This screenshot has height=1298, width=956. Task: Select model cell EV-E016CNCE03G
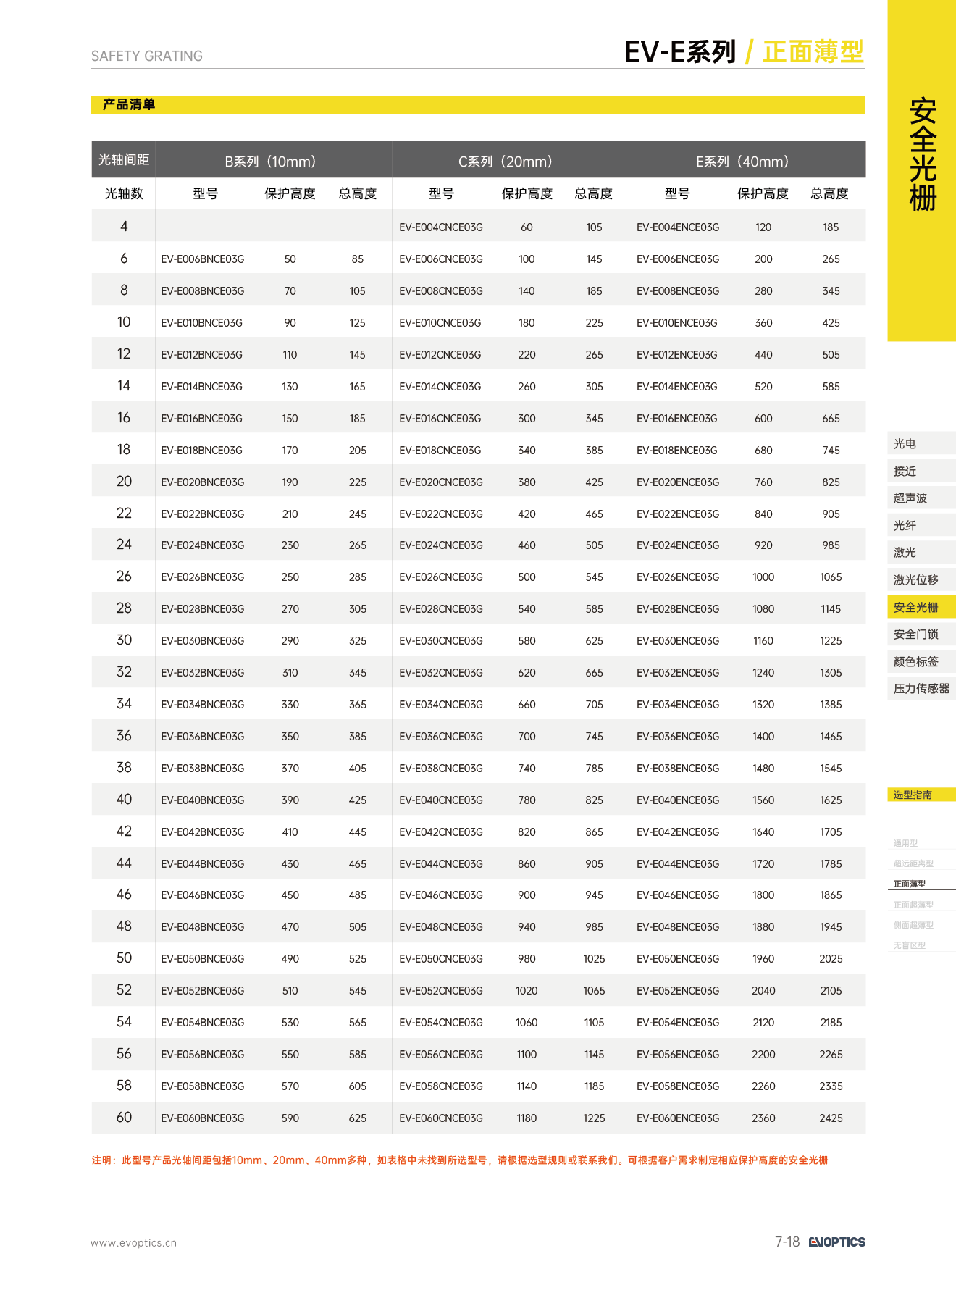pos(440,419)
